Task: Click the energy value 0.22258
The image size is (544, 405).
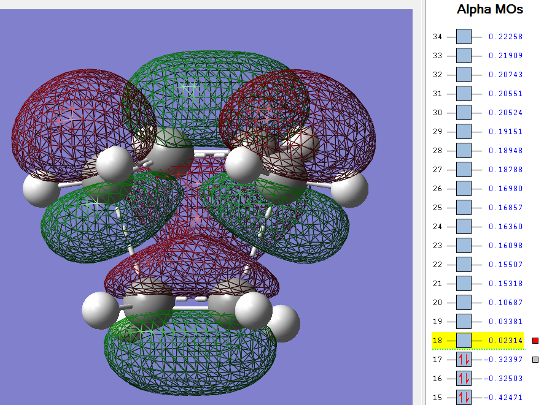Action: pyautogui.click(x=505, y=36)
